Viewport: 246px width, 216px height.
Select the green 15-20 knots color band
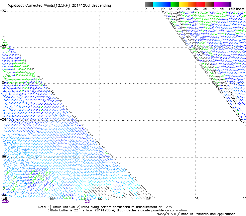[x=175, y=4]
